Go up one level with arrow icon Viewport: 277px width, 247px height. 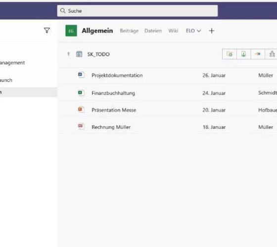pos(68,54)
